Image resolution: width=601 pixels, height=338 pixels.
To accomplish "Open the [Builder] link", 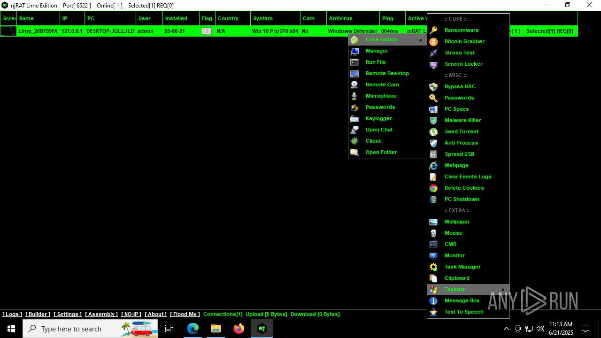I will click(x=38, y=314).
